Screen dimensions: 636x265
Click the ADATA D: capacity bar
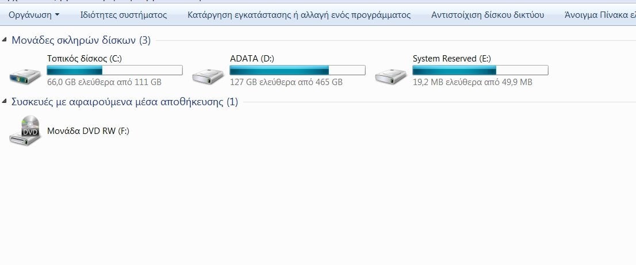(297, 70)
